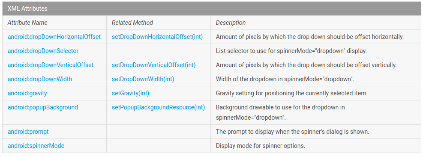
Task: Go to the setDropDownVerticalOffset(int) method
Action: pyautogui.click(x=153, y=65)
